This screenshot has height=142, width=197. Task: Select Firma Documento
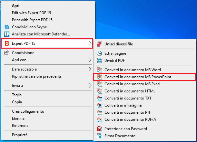145,136
